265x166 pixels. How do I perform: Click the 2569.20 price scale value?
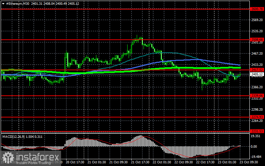257,20
